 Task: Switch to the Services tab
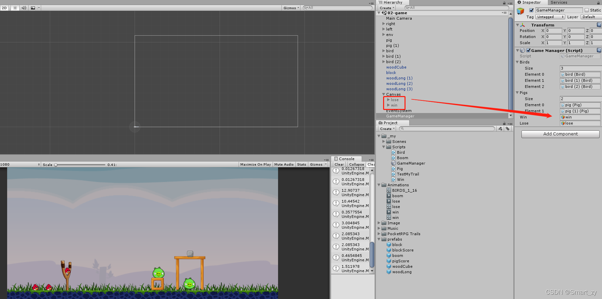(x=559, y=2)
